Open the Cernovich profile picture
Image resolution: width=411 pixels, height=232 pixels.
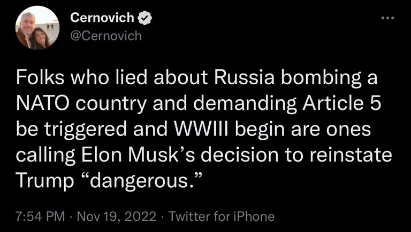pos(37,28)
